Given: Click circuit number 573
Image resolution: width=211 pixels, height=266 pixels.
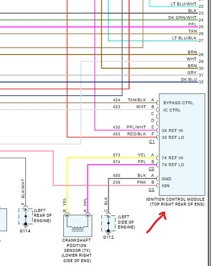Looking at the screenshot, I should click(116, 155).
